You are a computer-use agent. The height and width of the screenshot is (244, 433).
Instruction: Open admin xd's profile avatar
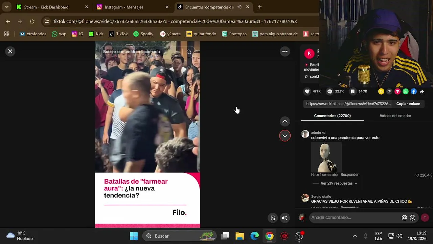305,134
